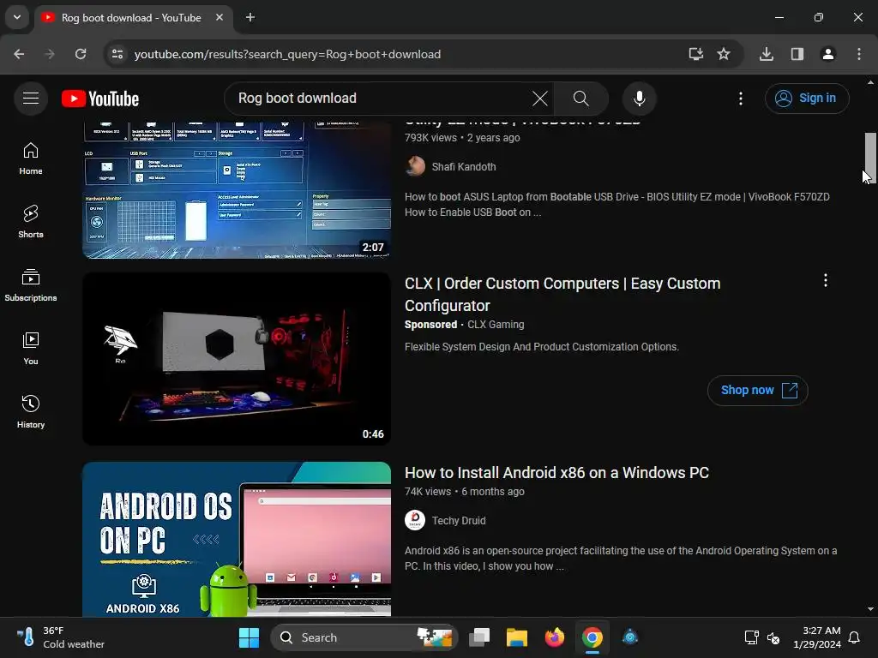This screenshot has height=658, width=878.
Task: Open the Shafi Kandoth channel avatar
Action: 415,167
